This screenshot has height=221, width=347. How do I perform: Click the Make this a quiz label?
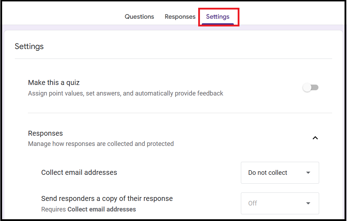[54, 82]
